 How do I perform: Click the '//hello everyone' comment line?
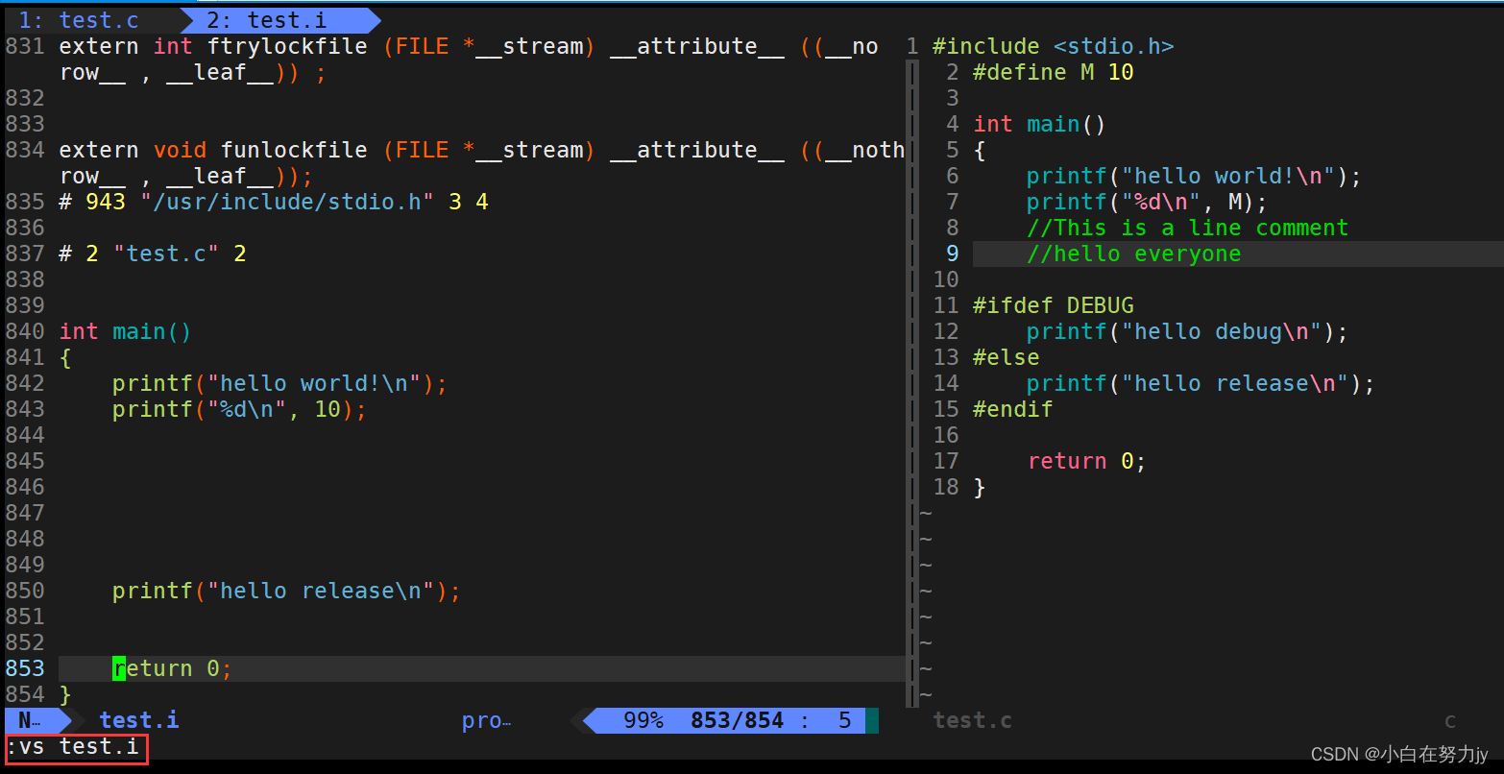click(1133, 254)
